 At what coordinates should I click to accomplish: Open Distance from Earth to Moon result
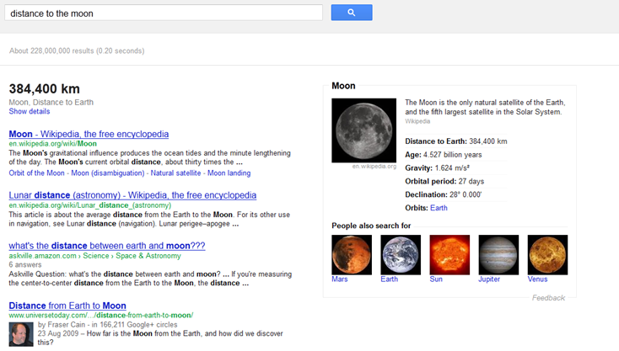[x=67, y=306]
